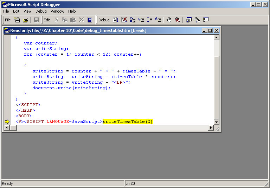Screen dimensions: 270x188
Task: Toggle breakpoint using the hand icon
Action: pos(169,20)
